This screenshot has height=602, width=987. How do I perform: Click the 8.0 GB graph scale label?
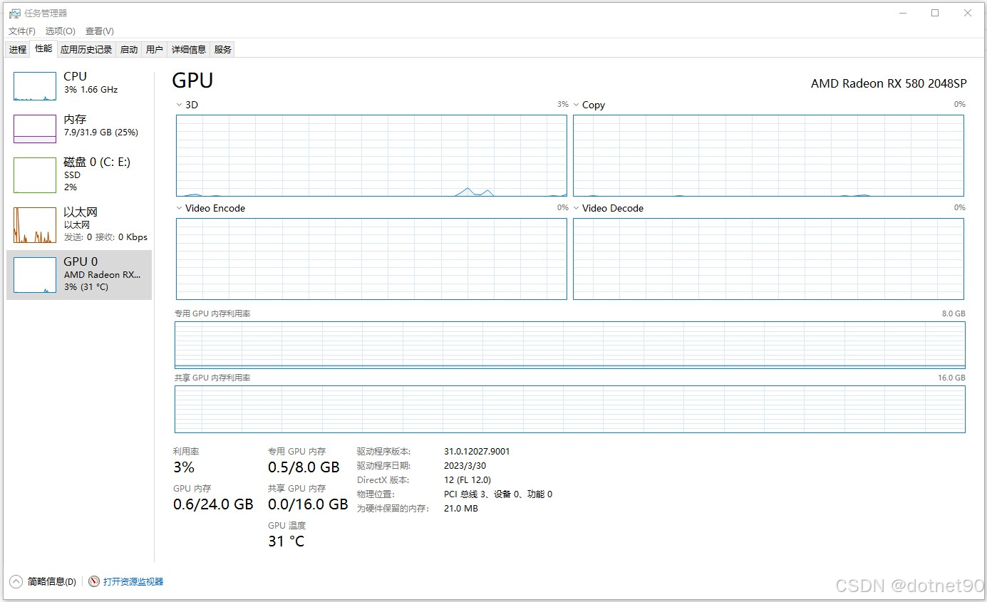pyautogui.click(x=954, y=313)
